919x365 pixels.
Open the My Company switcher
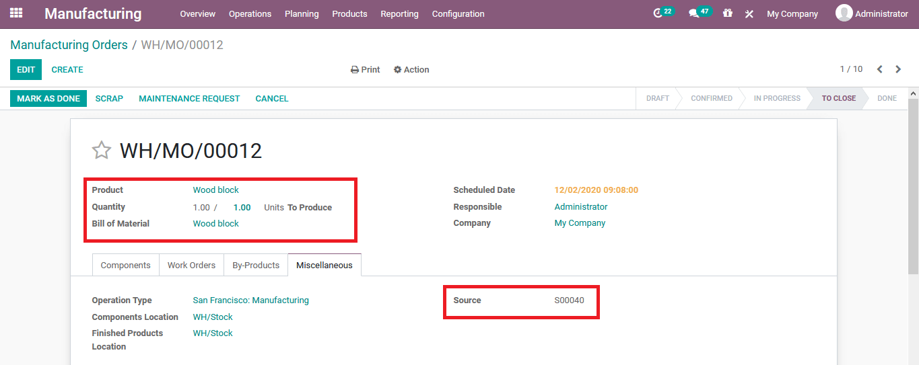[792, 13]
